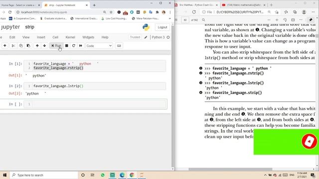Open the A Cooperative Com... bookmark
The image size is (319, 179).
[22, 18]
